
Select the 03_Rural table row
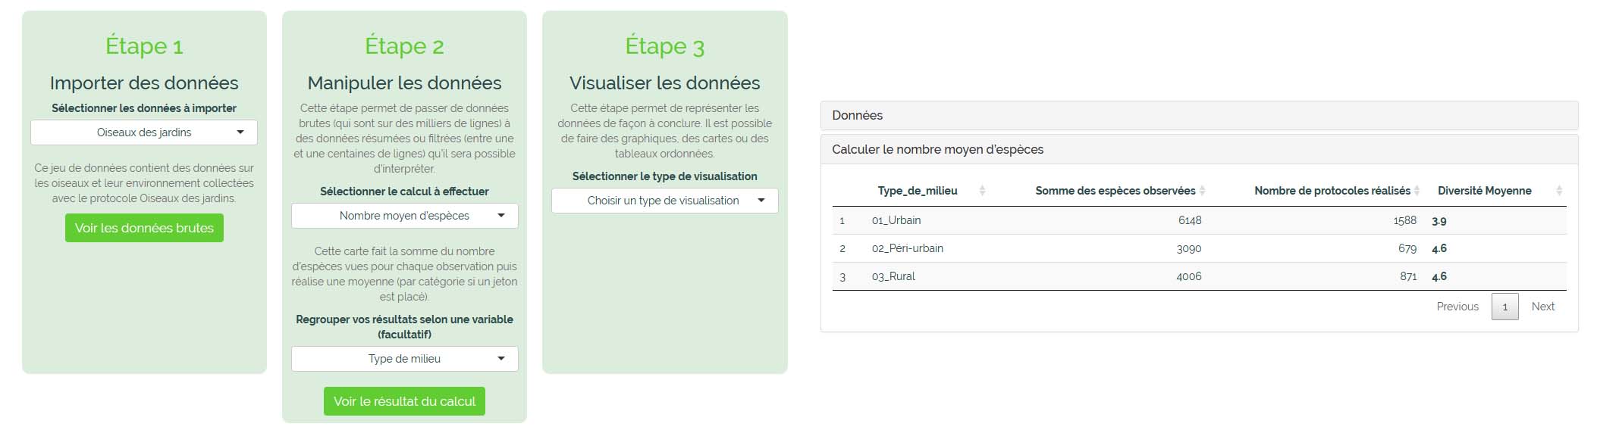tap(893, 276)
